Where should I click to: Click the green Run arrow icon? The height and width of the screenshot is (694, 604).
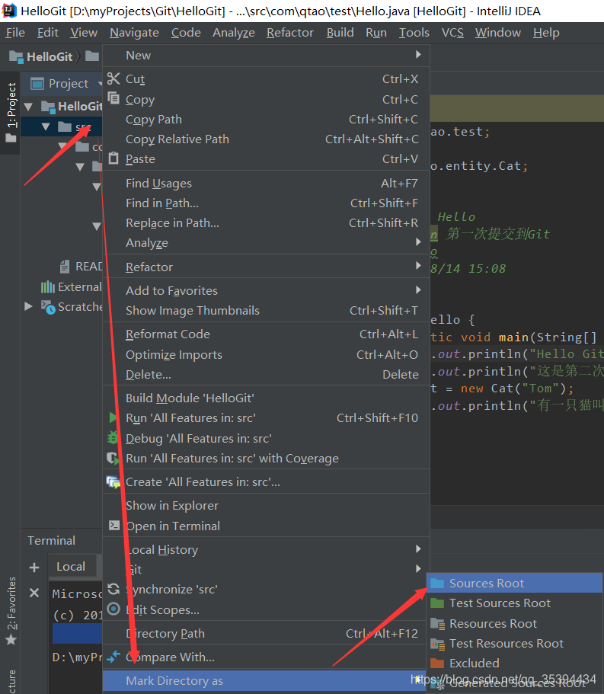pyautogui.click(x=113, y=417)
